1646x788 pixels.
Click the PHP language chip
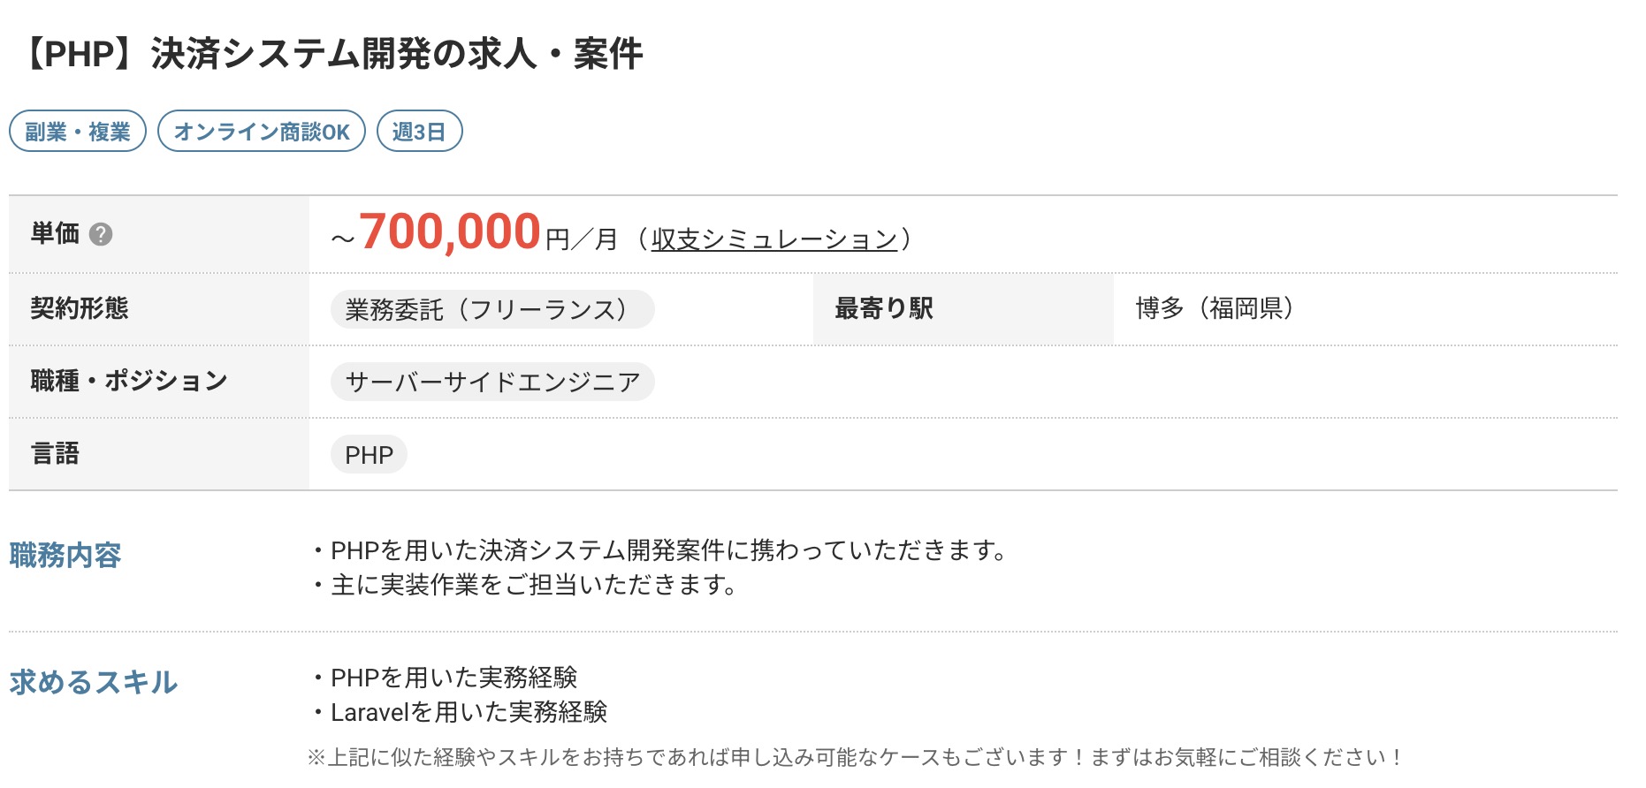[369, 455]
